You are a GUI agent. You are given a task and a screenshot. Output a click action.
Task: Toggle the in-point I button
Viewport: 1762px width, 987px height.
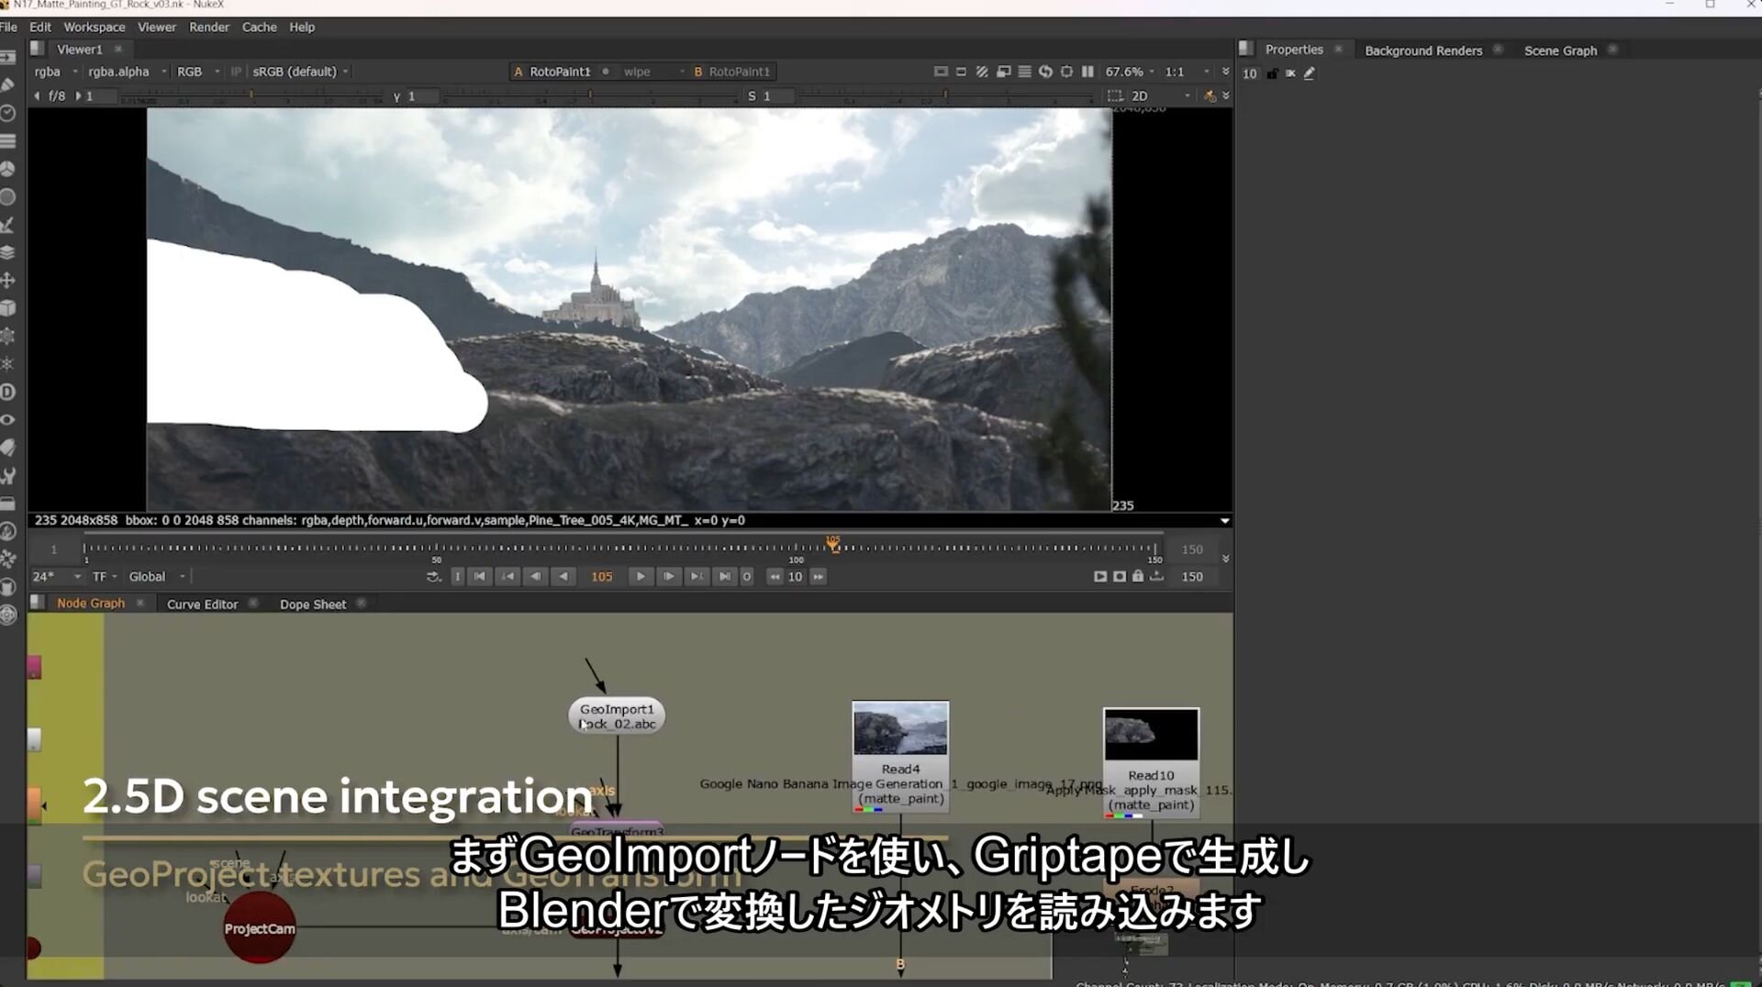(458, 577)
